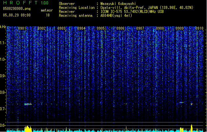Select the meteor count value 18
The width and height of the screenshot is (207, 132).
pyautogui.click(x=48, y=15)
